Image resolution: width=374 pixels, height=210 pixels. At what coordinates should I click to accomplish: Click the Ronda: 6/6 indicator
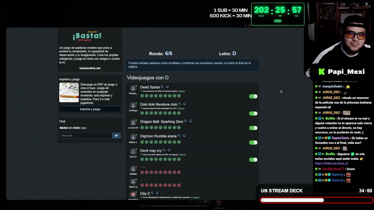(x=160, y=54)
